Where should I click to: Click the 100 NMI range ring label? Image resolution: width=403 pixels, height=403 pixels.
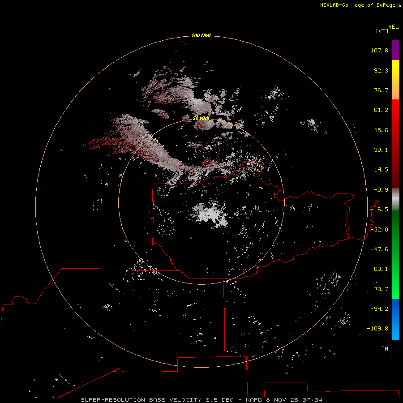click(x=201, y=35)
